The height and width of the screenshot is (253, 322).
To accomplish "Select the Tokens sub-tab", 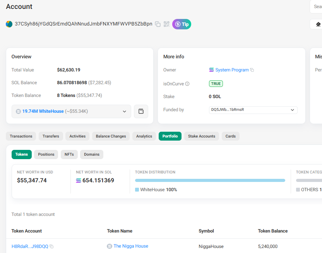I will tap(22, 155).
